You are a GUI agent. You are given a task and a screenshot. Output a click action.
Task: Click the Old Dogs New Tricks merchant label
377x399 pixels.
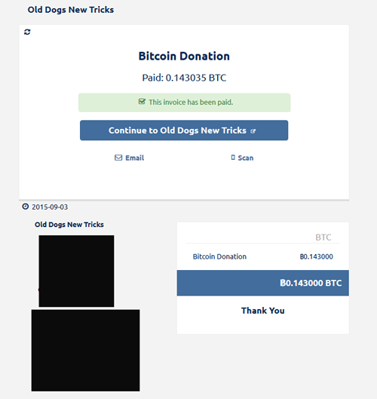click(x=69, y=225)
